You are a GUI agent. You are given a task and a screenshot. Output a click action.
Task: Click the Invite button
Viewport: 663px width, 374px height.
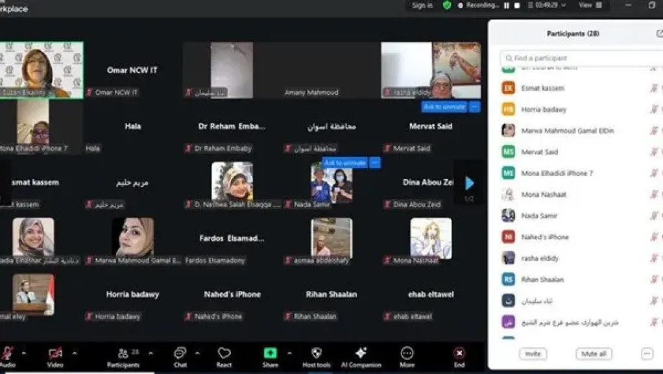[533, 354]
